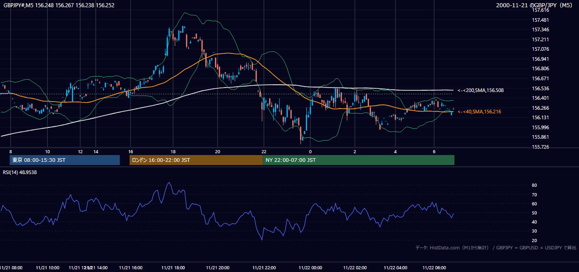Click RSI scale value 50
This screenshot has height=272, width=579.
coord(534,213)
